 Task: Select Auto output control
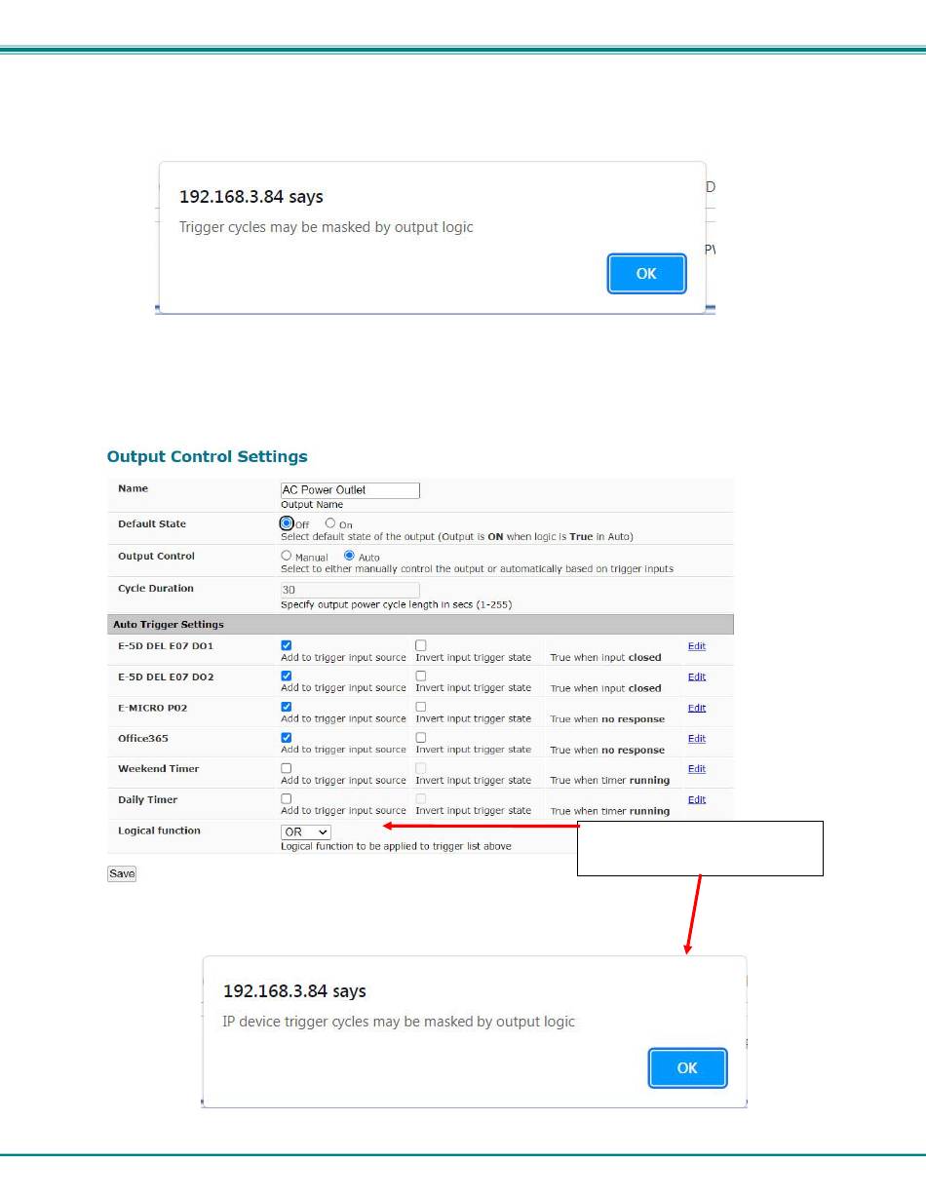click(x=349, y=556)
